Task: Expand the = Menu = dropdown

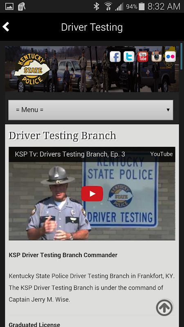Action: coord(91,110)
